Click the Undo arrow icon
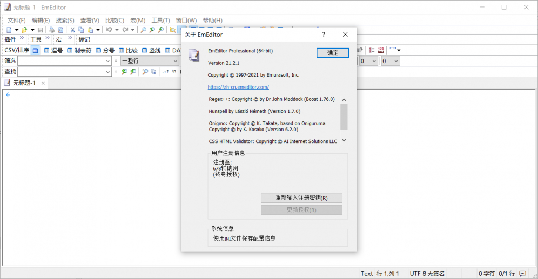The image size is (538, 279). pos(109,30)
